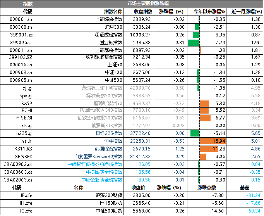Select closing value 5888.55
The image size is (264, 216).
[x=141, y=96]
